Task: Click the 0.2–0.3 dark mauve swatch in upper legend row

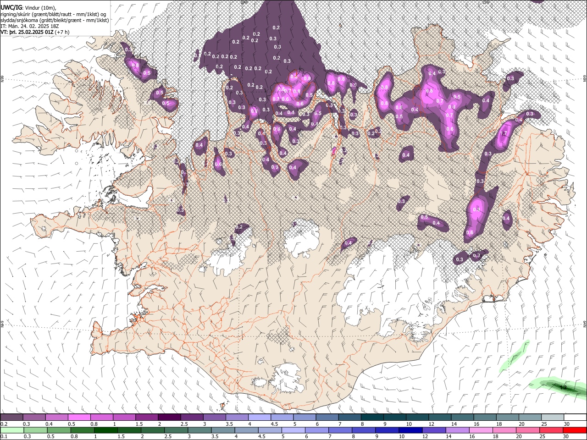Action: pyautogui.click(x=11, y=417)
